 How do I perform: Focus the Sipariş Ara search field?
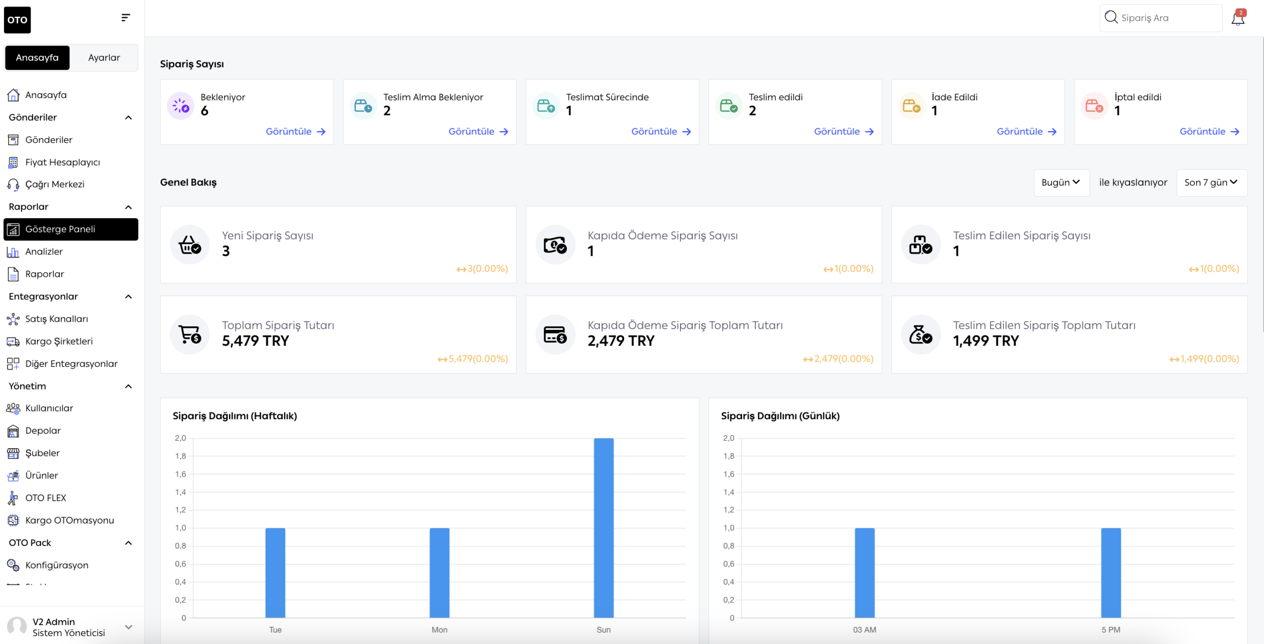tap(1161, 18)
